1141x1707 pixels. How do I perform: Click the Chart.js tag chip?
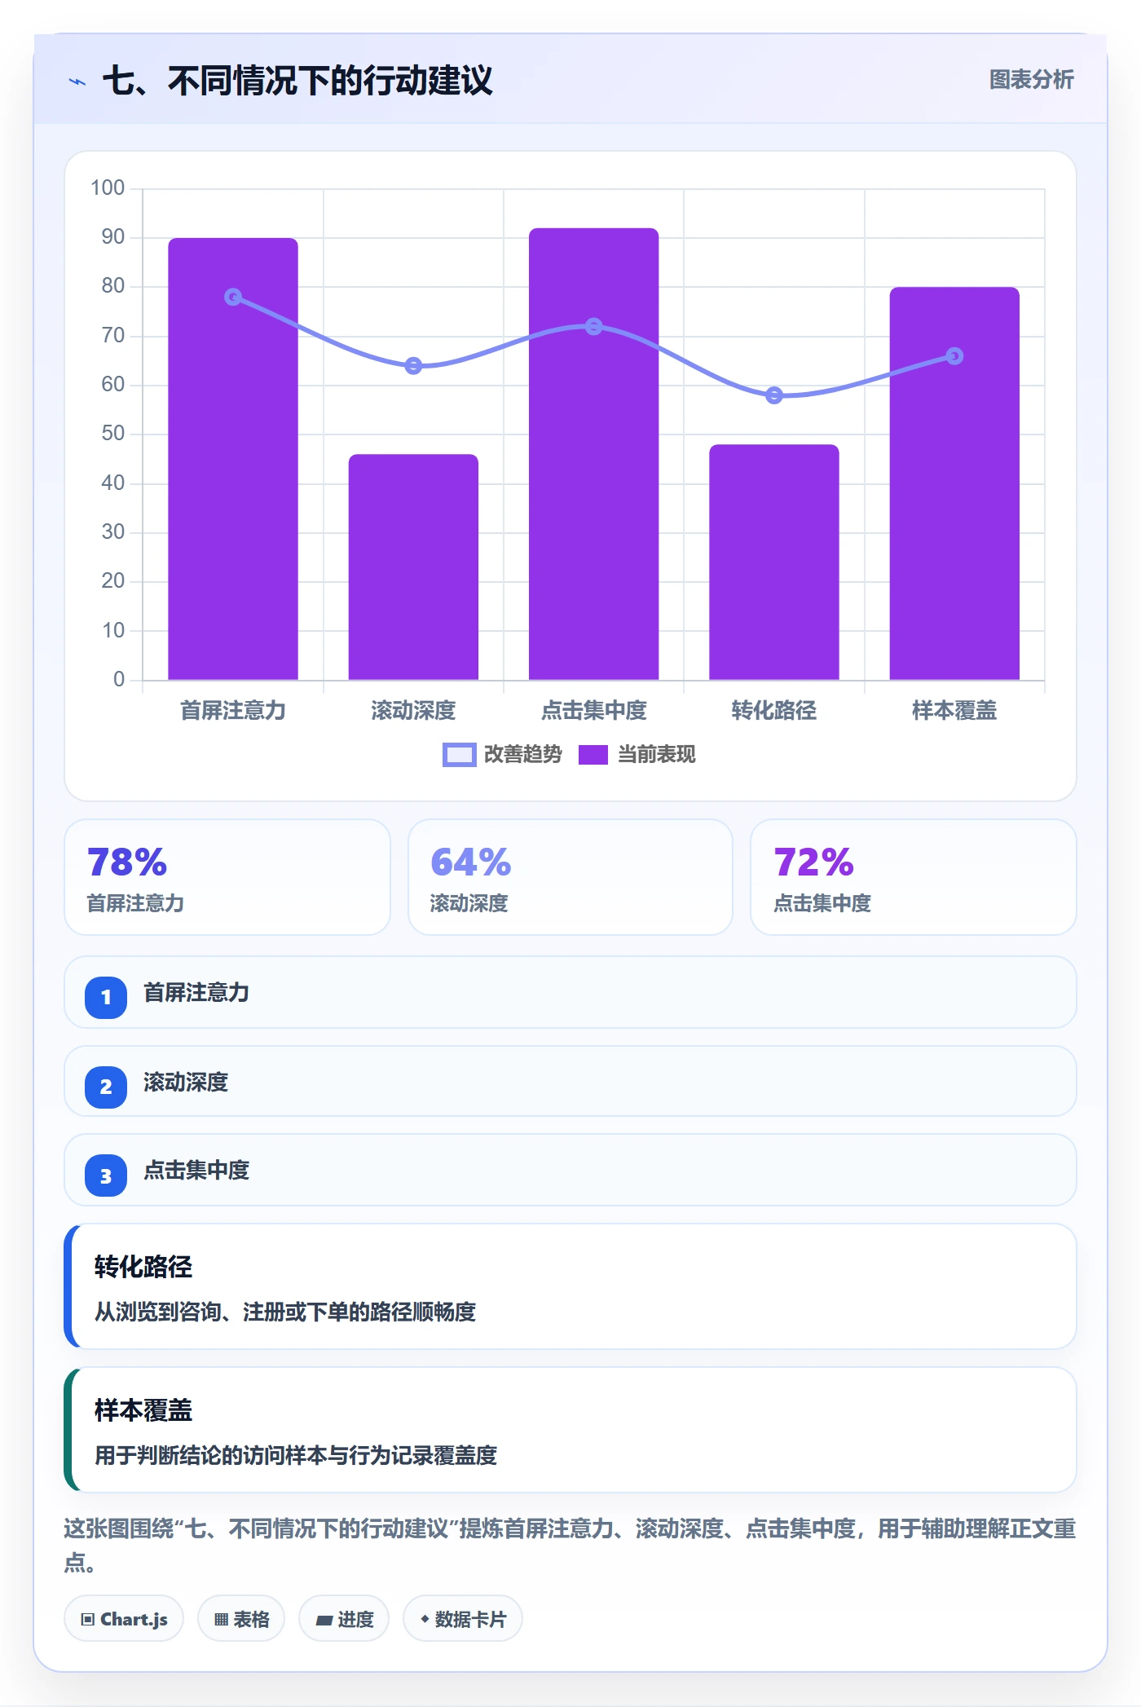(x=124, y=1619)
